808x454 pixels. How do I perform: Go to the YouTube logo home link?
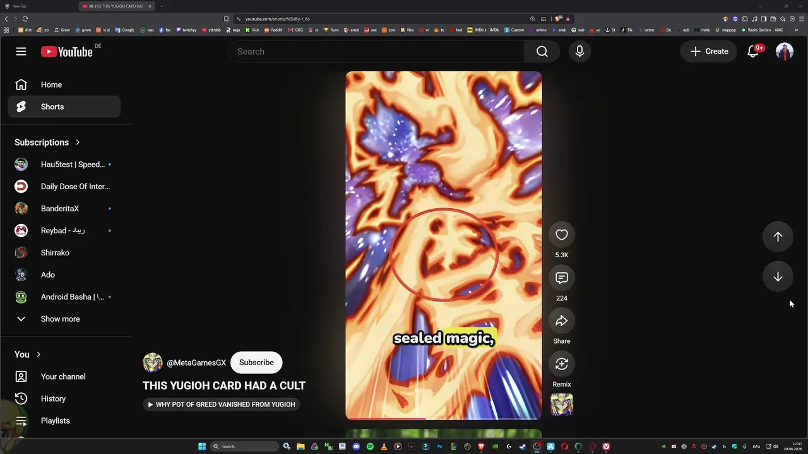[67, 52]
